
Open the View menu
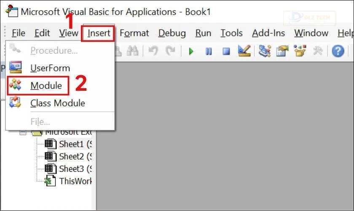tap(69, 33)
